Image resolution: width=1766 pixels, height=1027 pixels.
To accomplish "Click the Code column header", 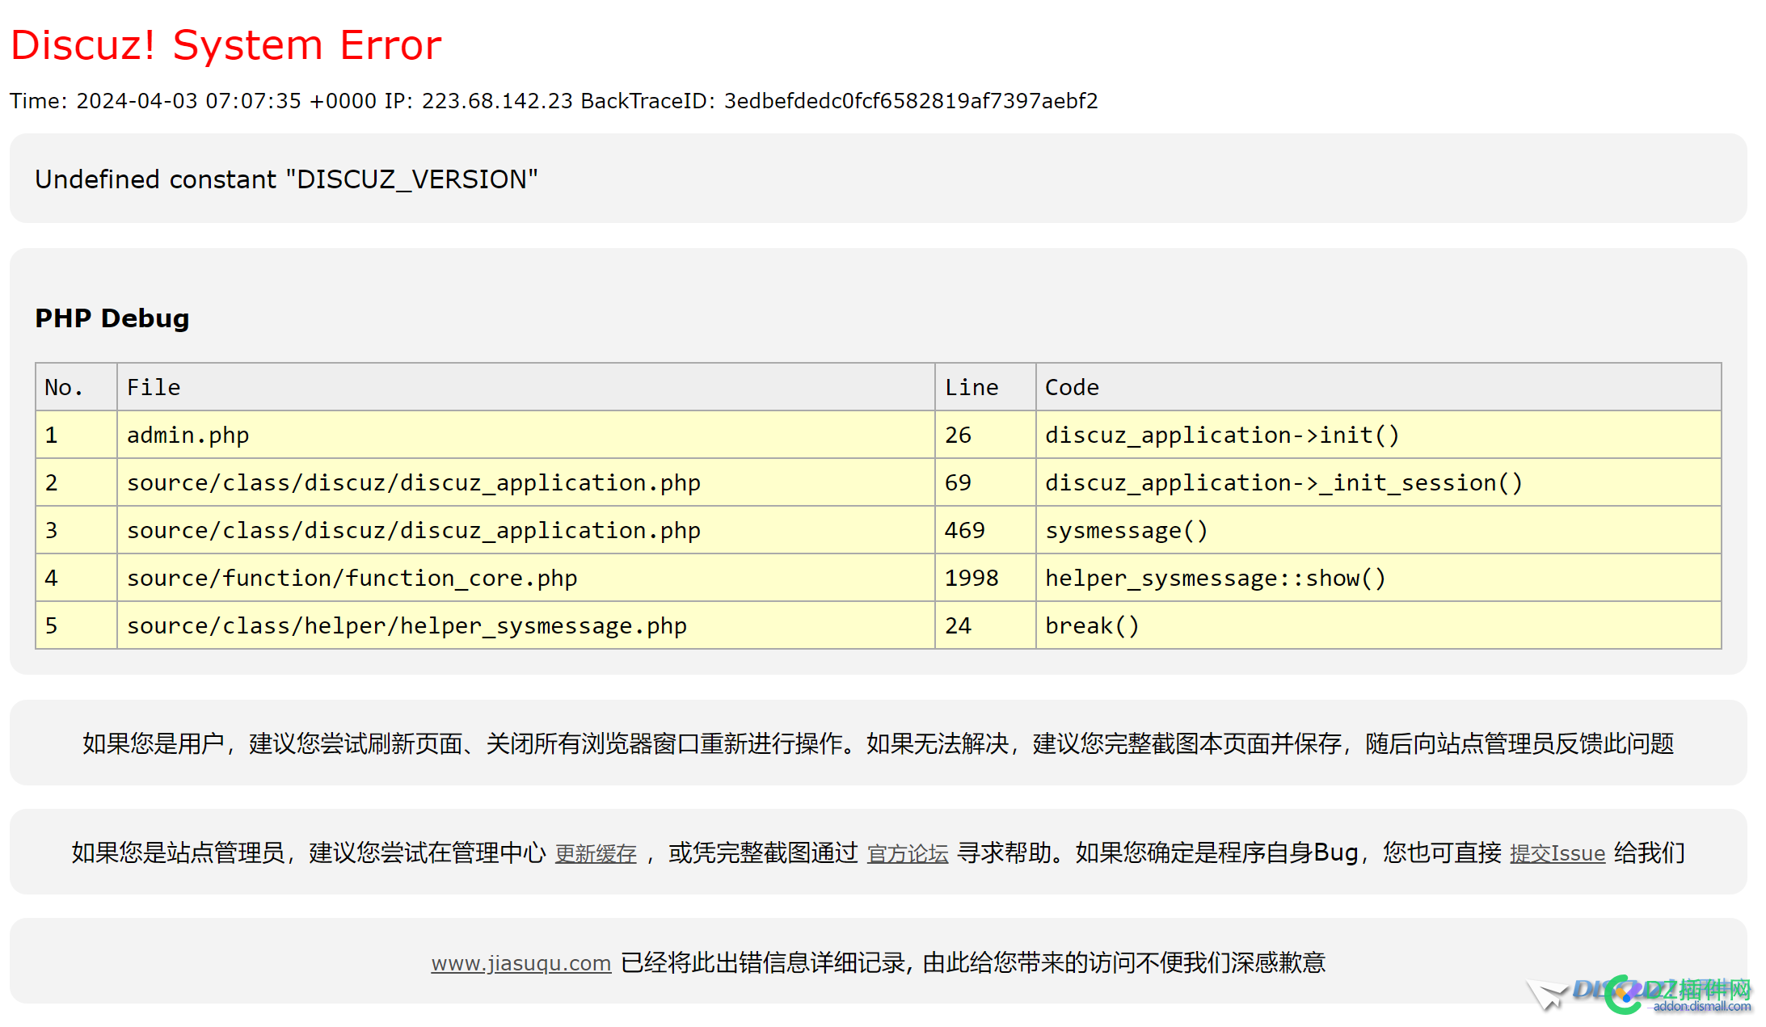I will pyautogui.click(x=1379, y=387).
